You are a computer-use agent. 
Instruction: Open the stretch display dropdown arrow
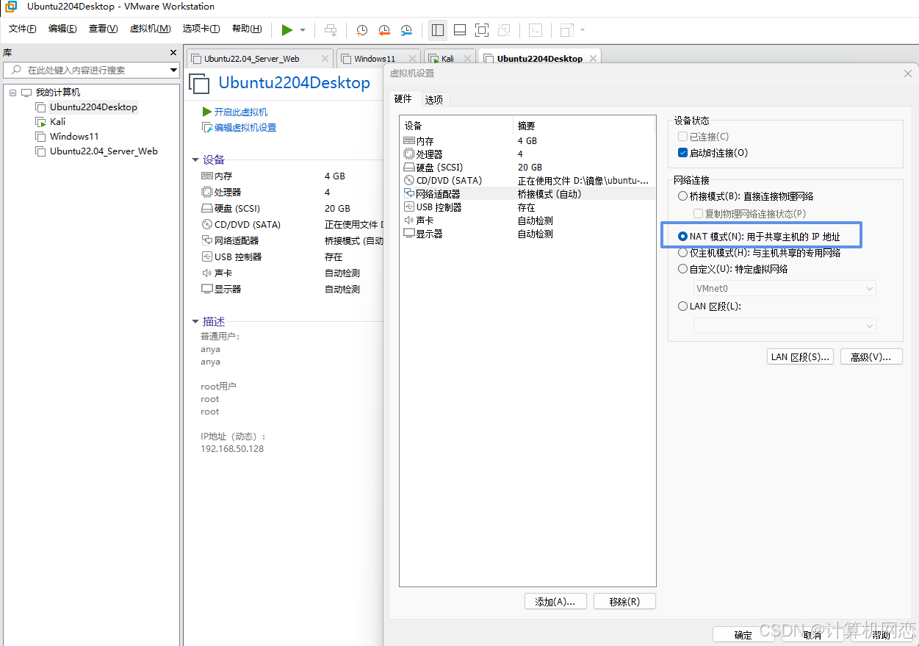click(583, 30)
